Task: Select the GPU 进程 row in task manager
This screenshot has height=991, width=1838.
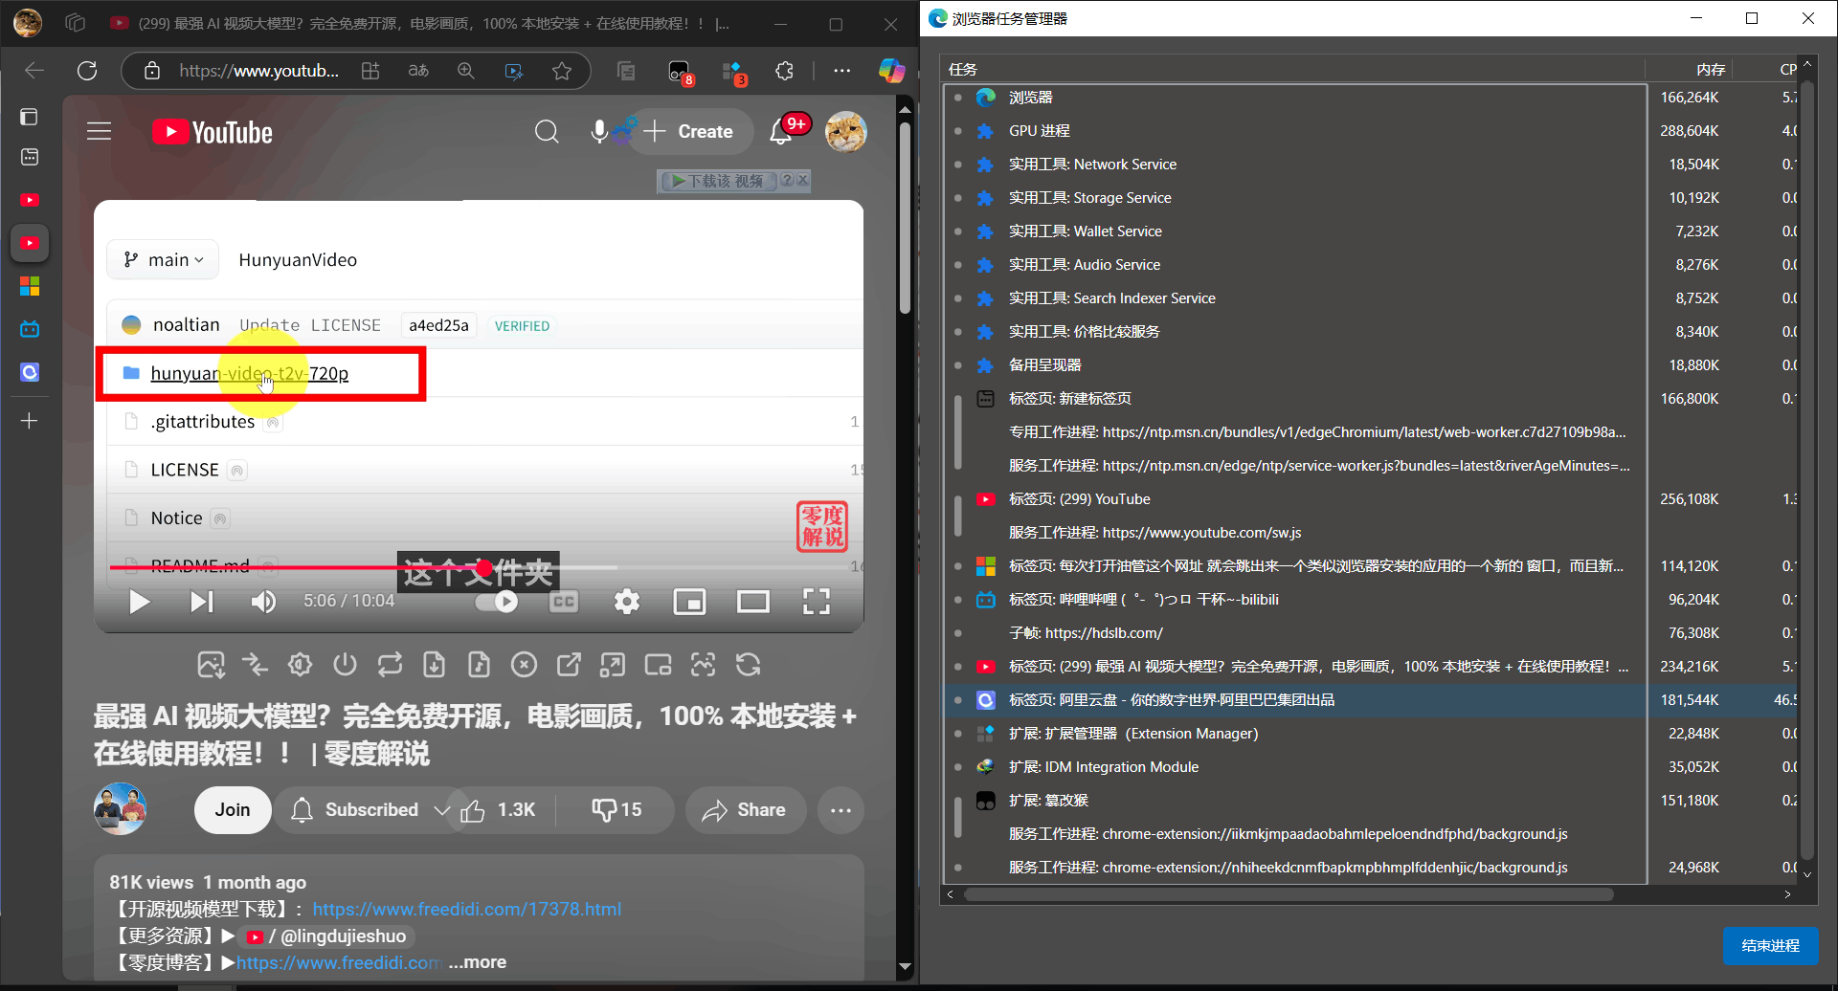Action: 1370,131
